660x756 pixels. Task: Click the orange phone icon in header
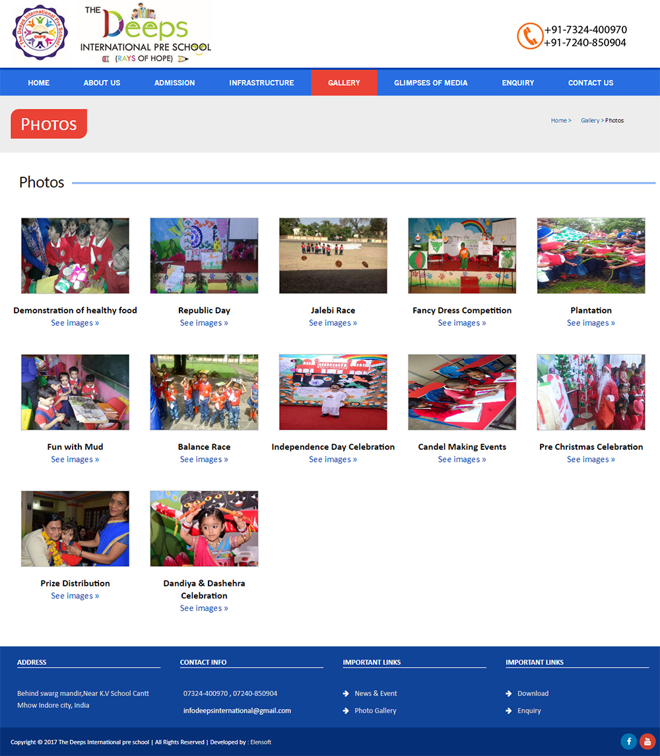(529, 36)
